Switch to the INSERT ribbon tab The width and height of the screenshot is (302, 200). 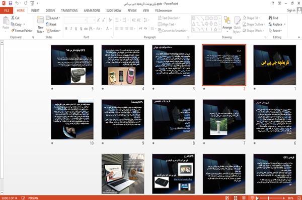click(35, 11)
